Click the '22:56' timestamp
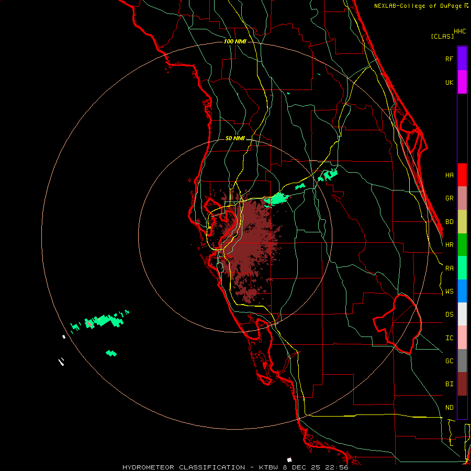 pyautogui.click(x=338, y=467)
